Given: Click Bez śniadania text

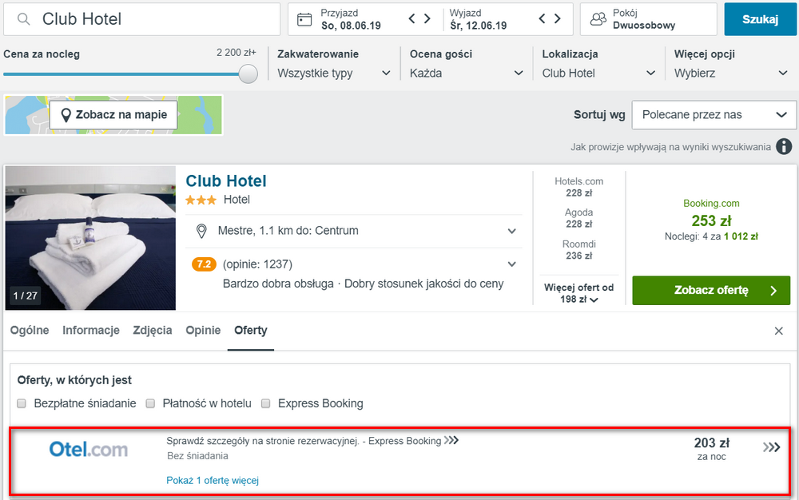Looking at the screenshot, I should click(x=197, y=456).
